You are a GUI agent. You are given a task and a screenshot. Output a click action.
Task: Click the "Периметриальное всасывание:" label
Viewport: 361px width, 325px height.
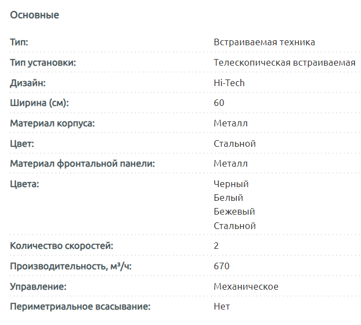(80, 306)
